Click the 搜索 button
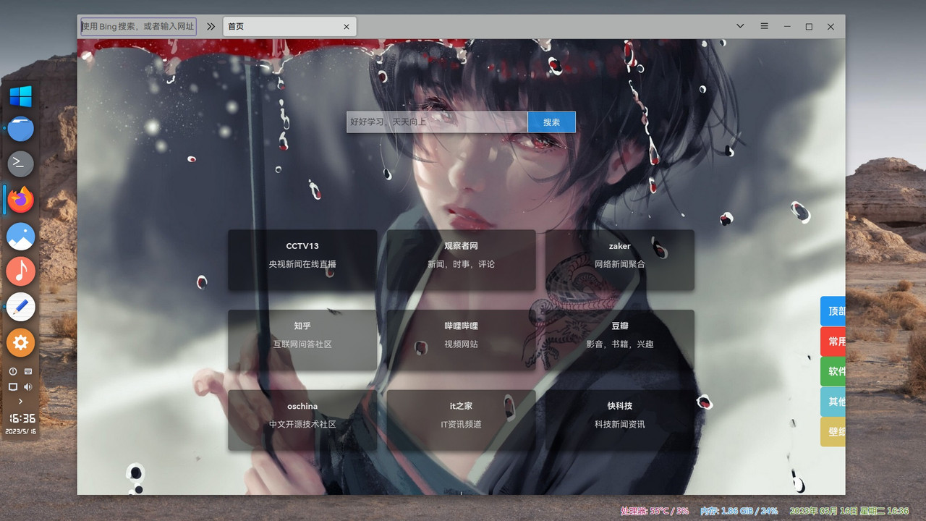 [x=551, y=122]
